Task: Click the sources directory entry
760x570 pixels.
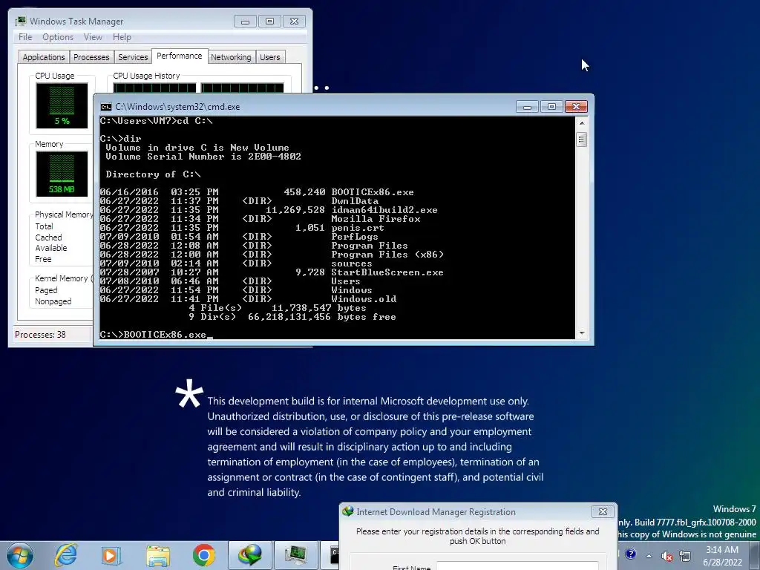Action: pyautogui.click(x=351, y=263)
